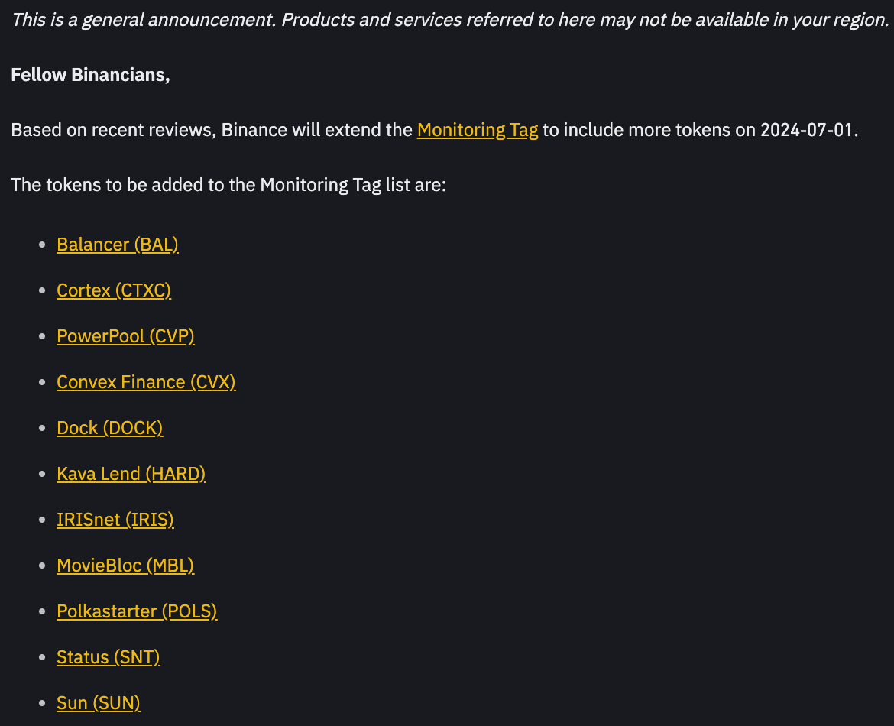
Task: Click the "tokens to be added" sentence
Action: [x=228, y=185]
